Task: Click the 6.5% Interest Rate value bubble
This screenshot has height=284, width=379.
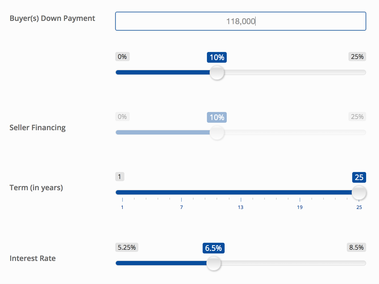Action: pos(213,248)
